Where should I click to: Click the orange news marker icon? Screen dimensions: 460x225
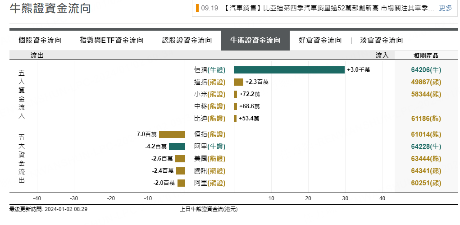pos(197,8)
